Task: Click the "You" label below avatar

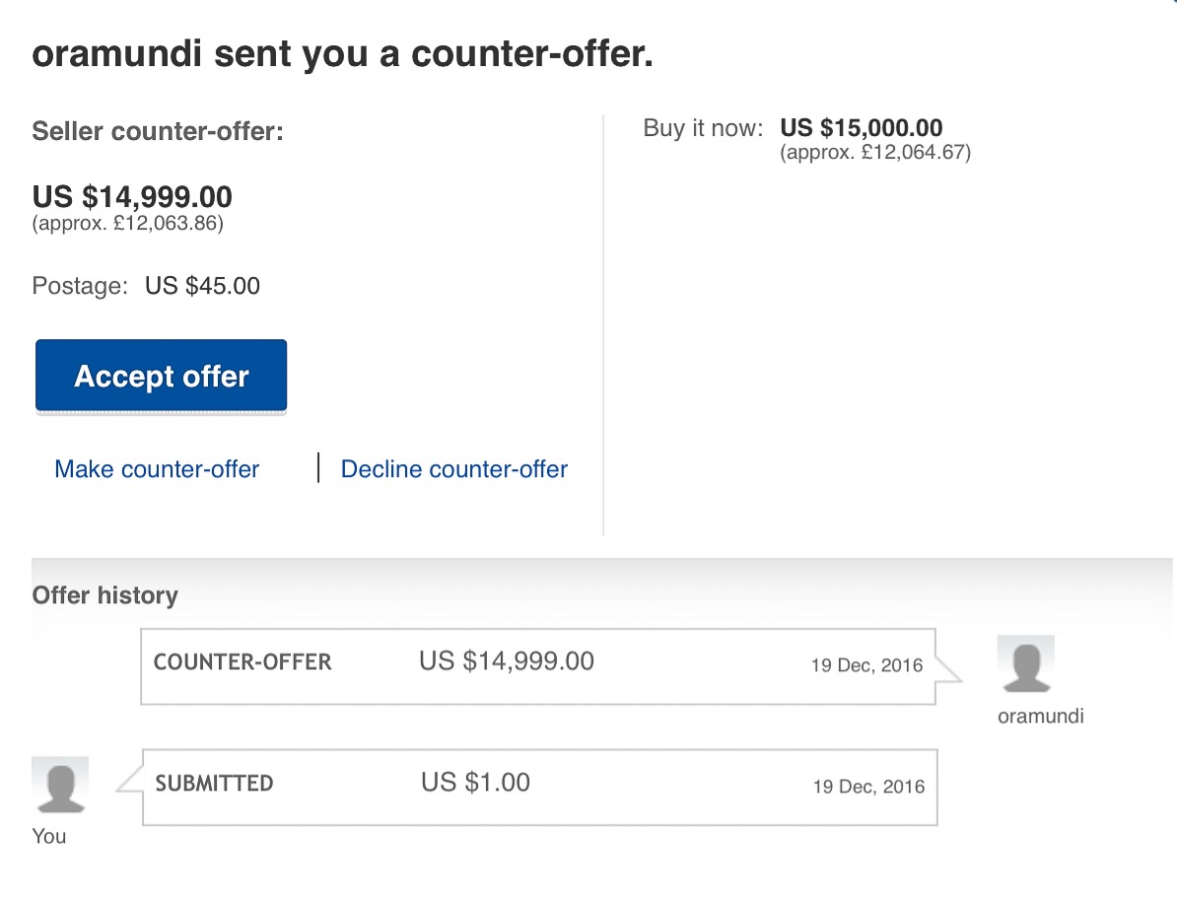Action: (48, 836)
